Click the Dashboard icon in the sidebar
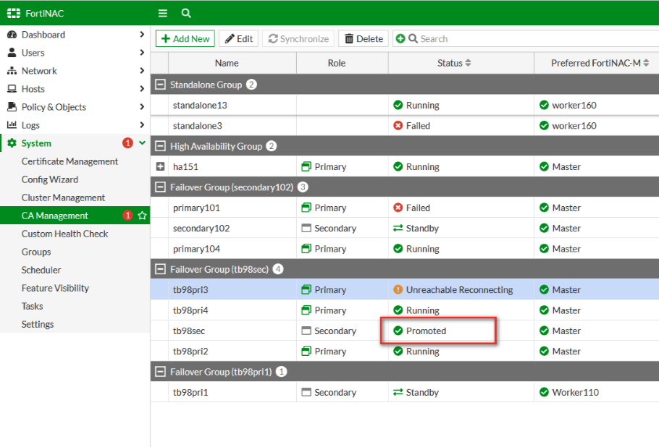659x447 pixels. 13,34
